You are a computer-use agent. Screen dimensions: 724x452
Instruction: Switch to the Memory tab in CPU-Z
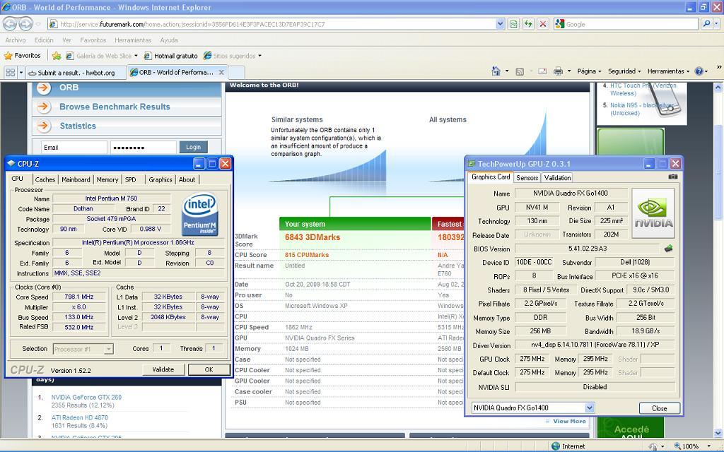click(x=107, y=180)
